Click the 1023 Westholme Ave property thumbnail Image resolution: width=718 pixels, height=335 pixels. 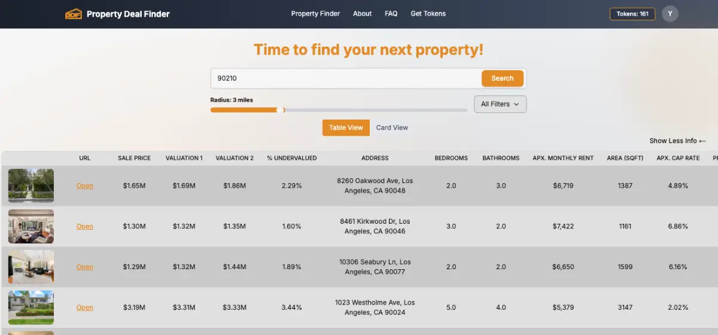31,307
